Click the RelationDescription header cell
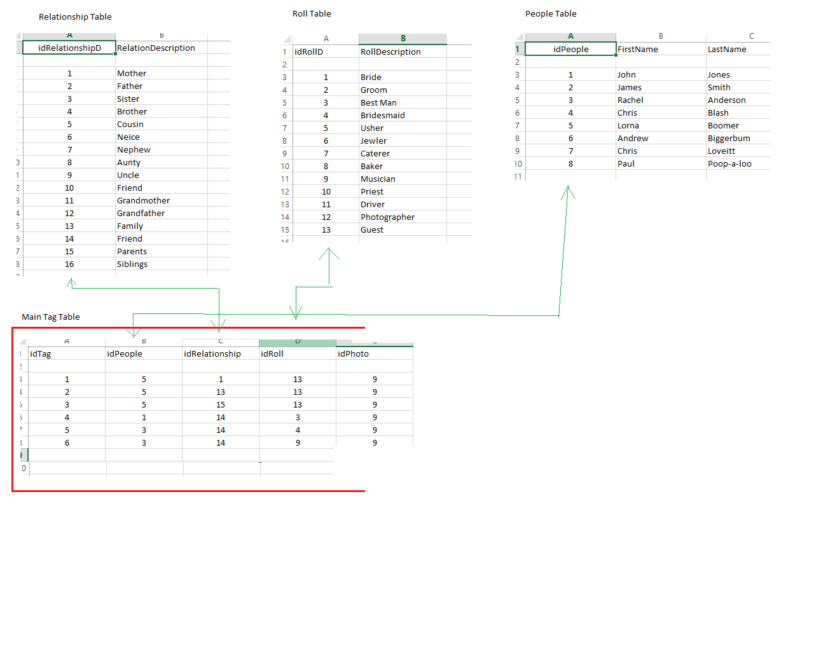 [x=162, y=48]
